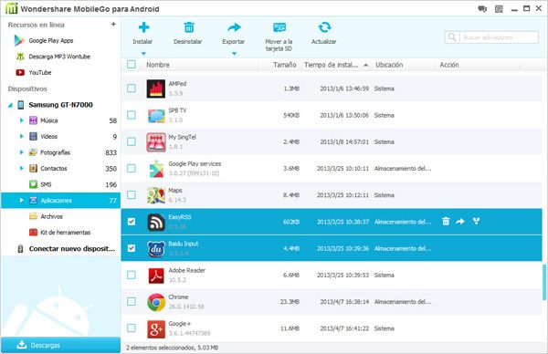Open Kit de herramientas
548x354 pixels.
[66, 233]
